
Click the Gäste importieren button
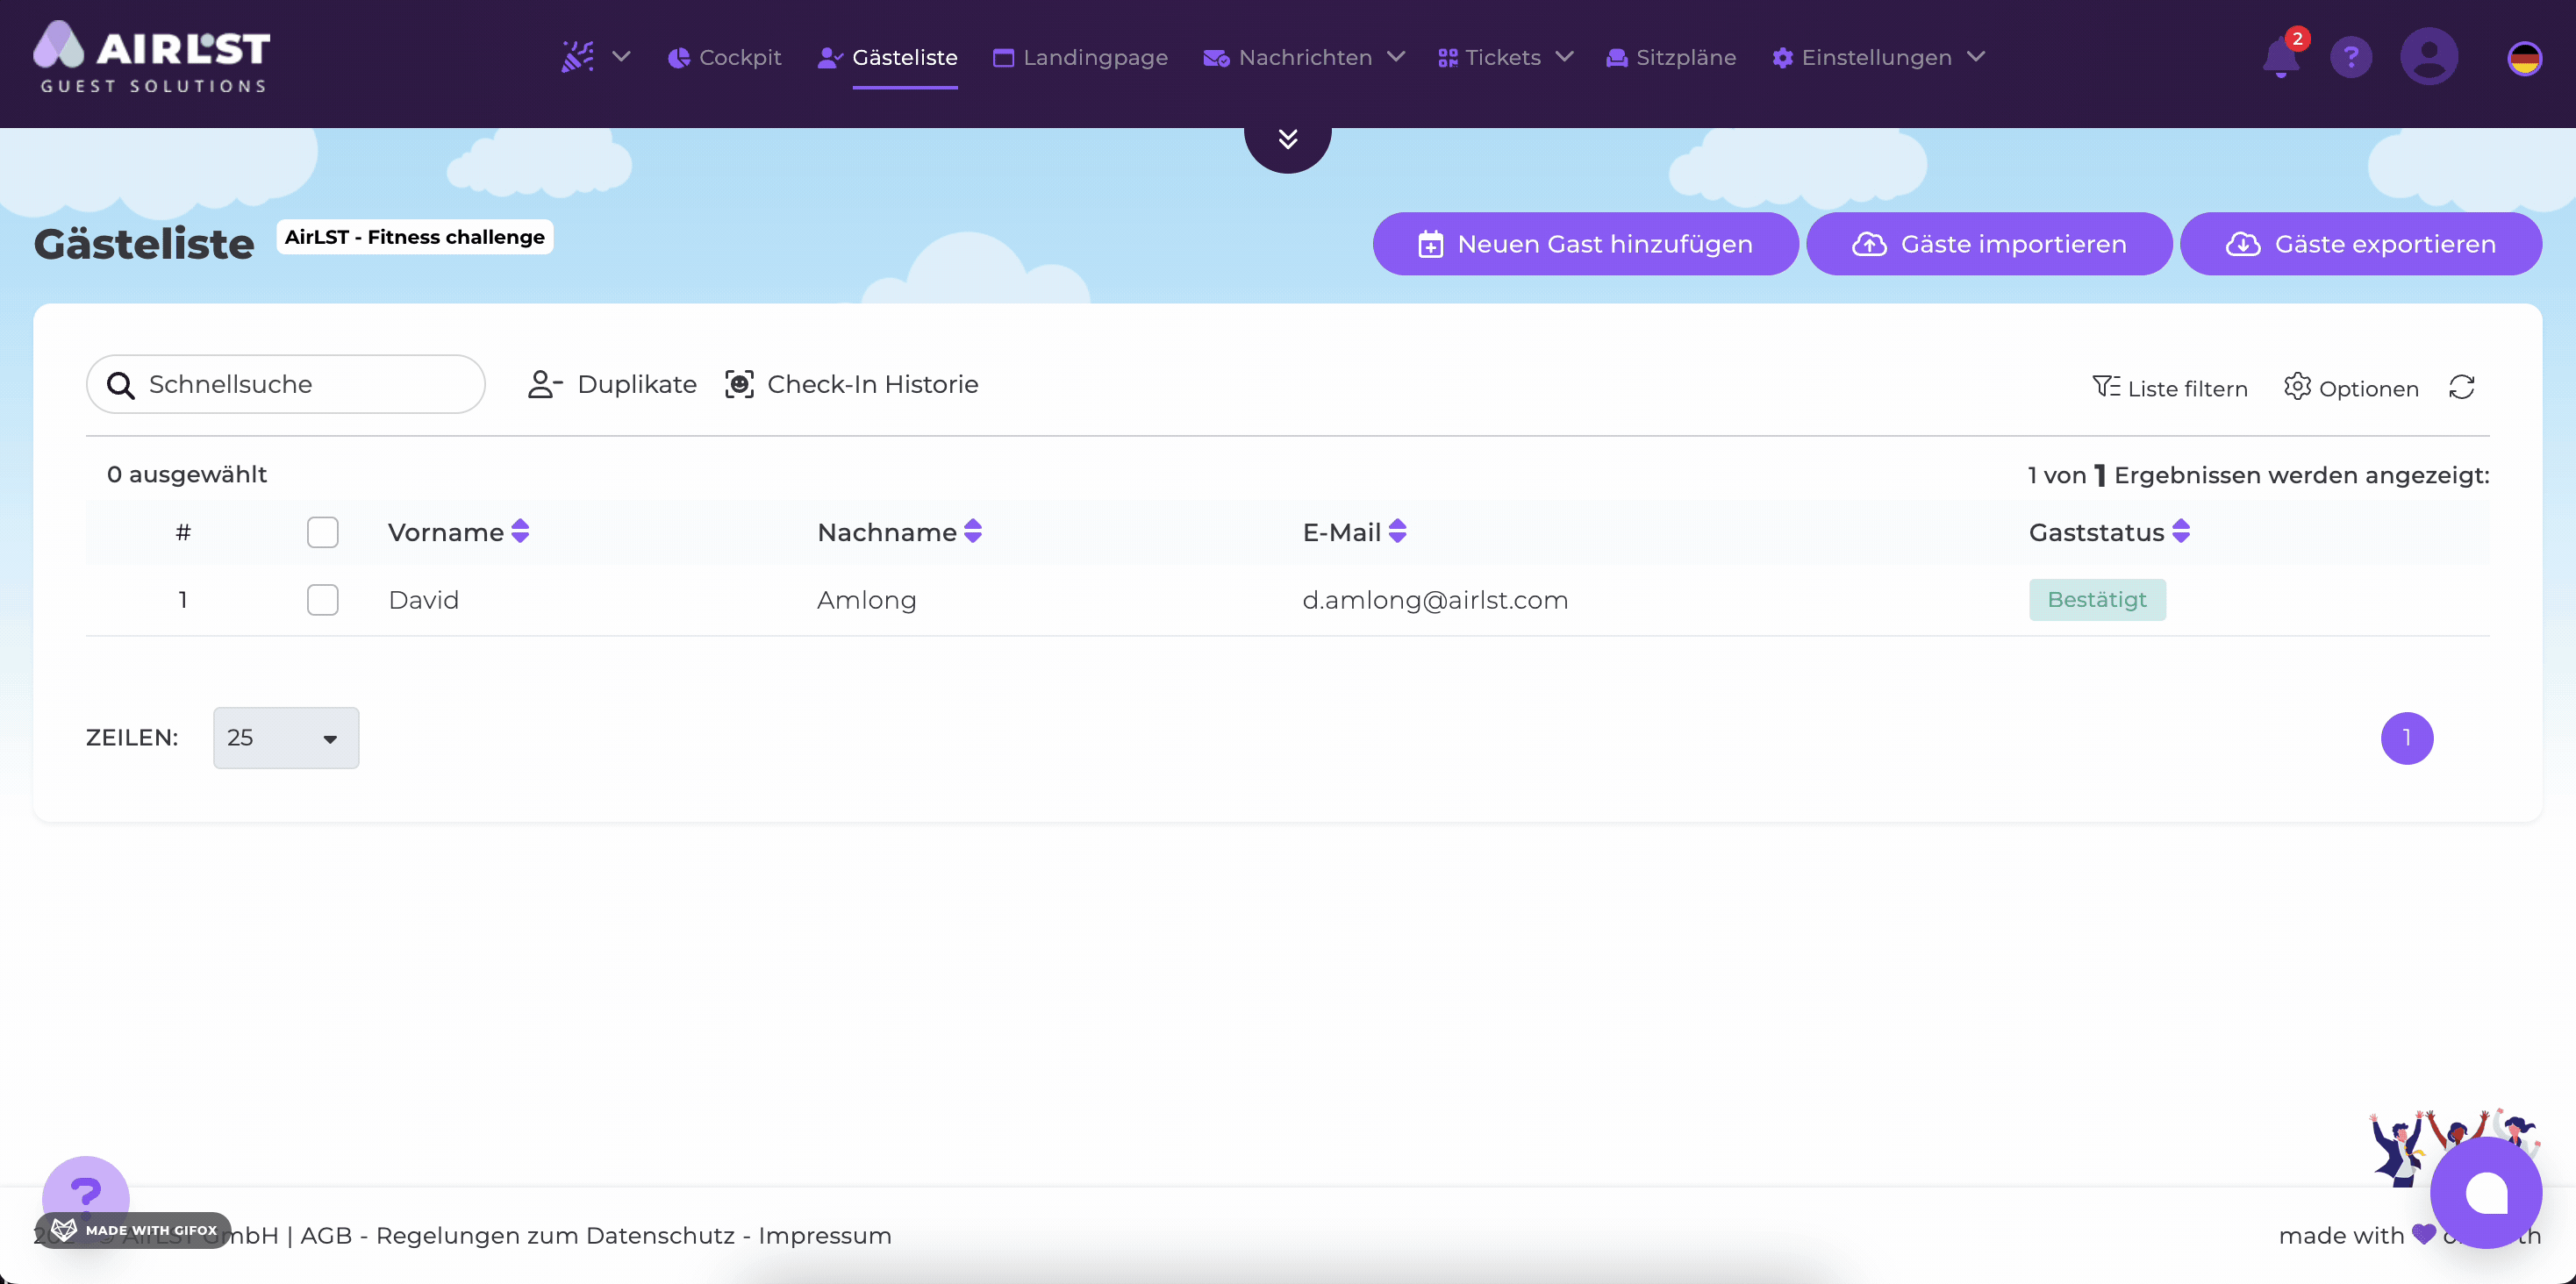coord(1989,244)
